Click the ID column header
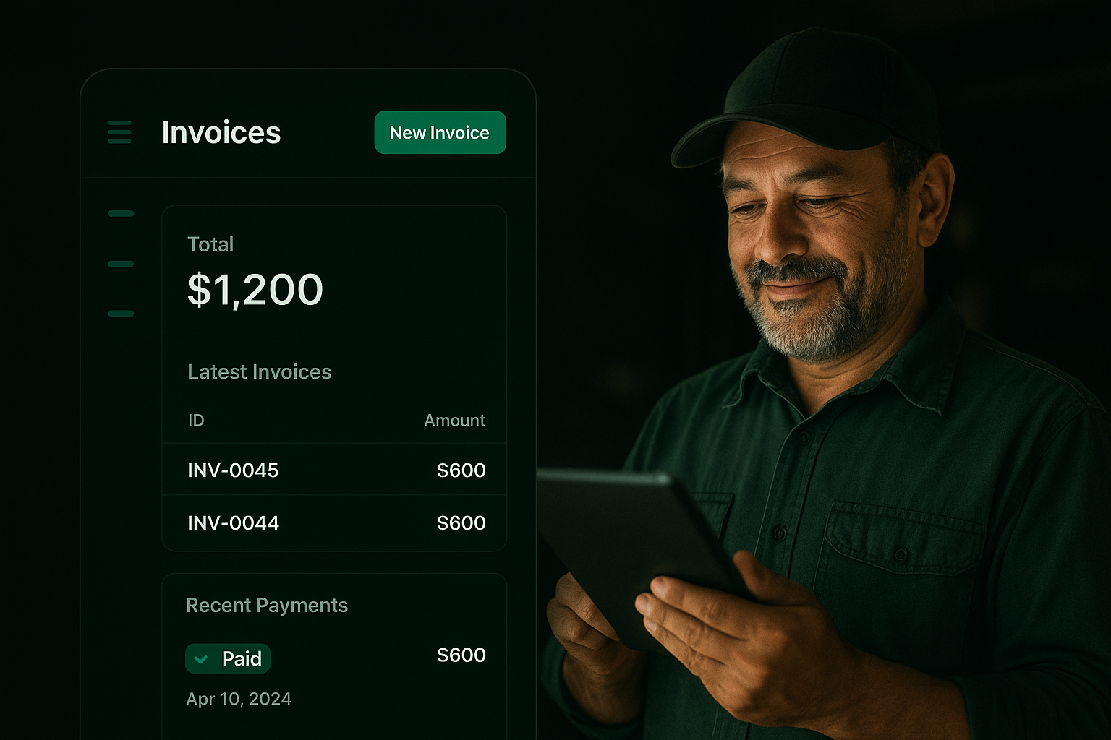This screenshot has width=1111, height=740. [x=196, y=421]
